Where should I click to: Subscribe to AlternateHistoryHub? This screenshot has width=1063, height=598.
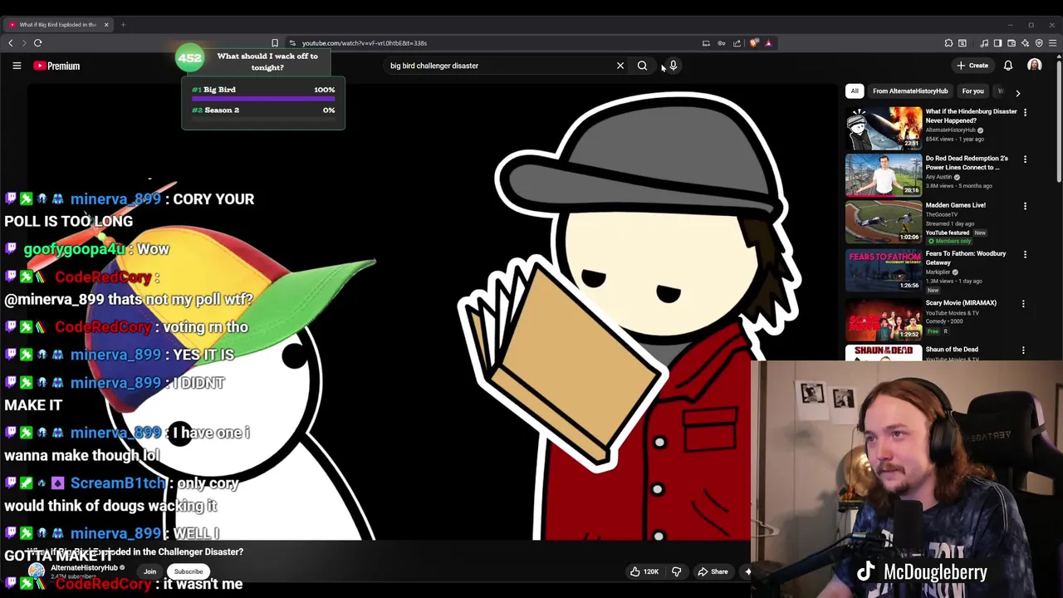[189, 571]
